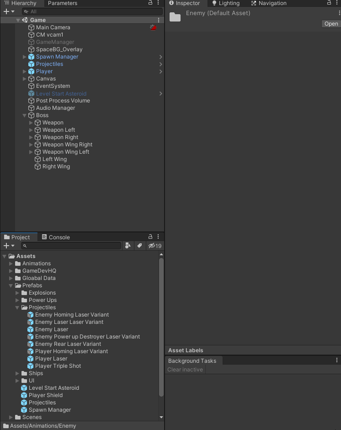This screenshot has width=341, height=430.
Task: Select the EventSystem object
Action: pyautogui.click(x=53, y=86)
